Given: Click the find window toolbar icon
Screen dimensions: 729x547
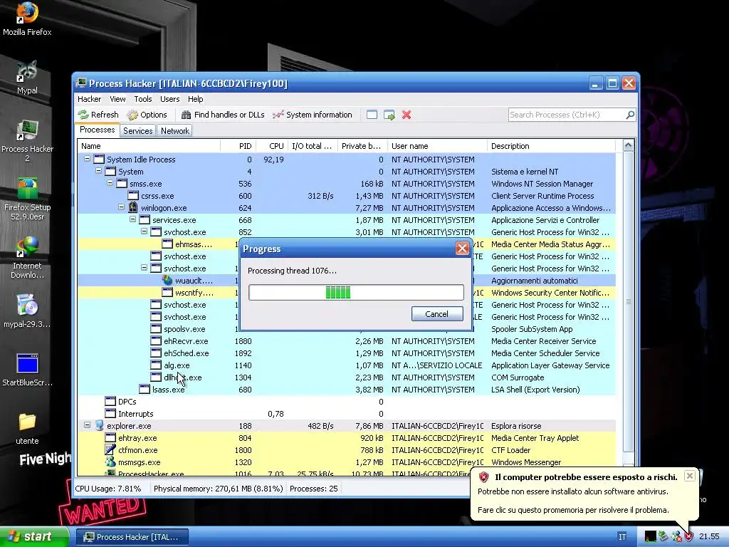Looking at the screenshot, I should coord(372,115).
